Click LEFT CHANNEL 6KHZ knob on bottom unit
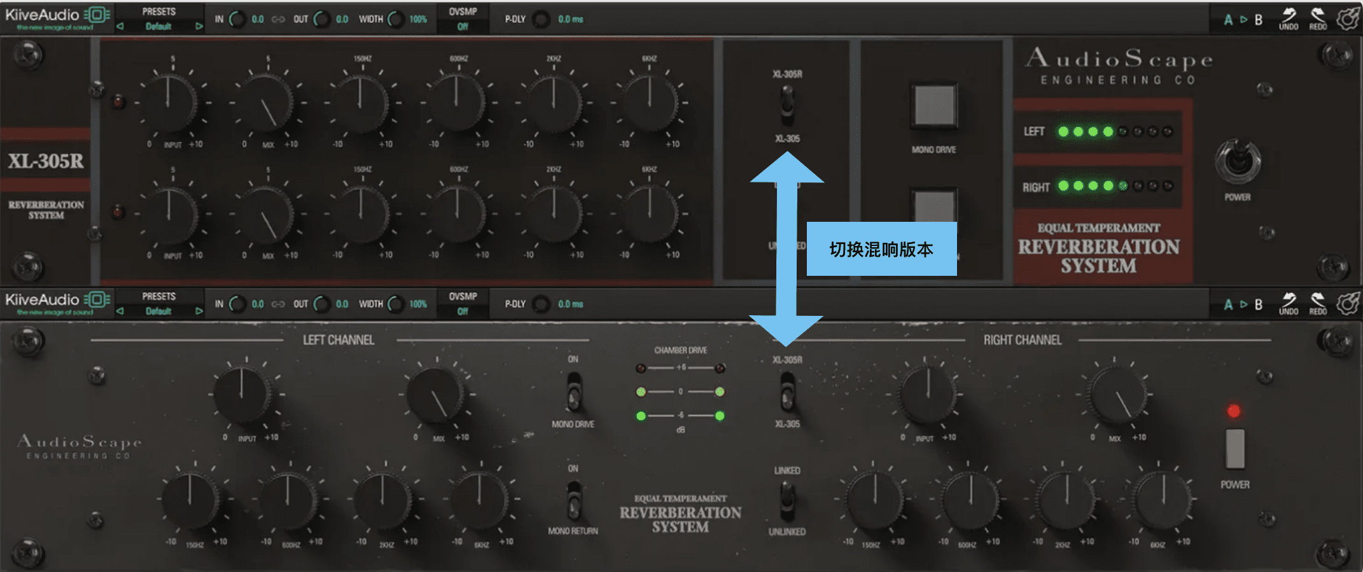1363x572 pixels. pos(479,500)
